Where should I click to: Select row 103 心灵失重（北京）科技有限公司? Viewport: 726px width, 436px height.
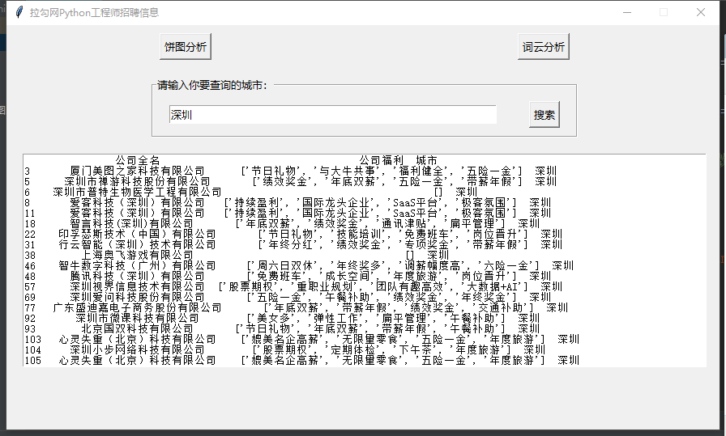click(302, 340)
